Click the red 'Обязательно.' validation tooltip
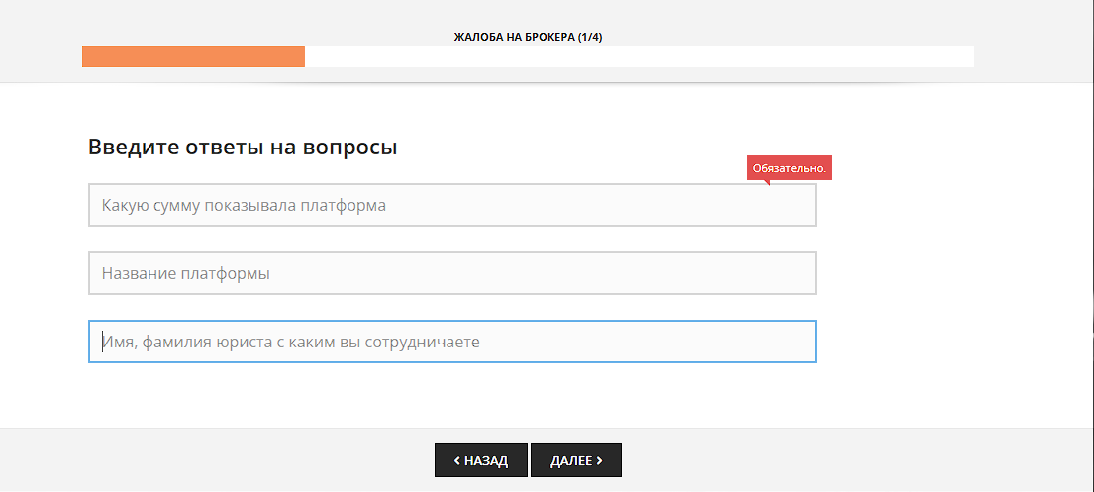The width and height of the screenshot is (1094, 492). pos(789,169)
